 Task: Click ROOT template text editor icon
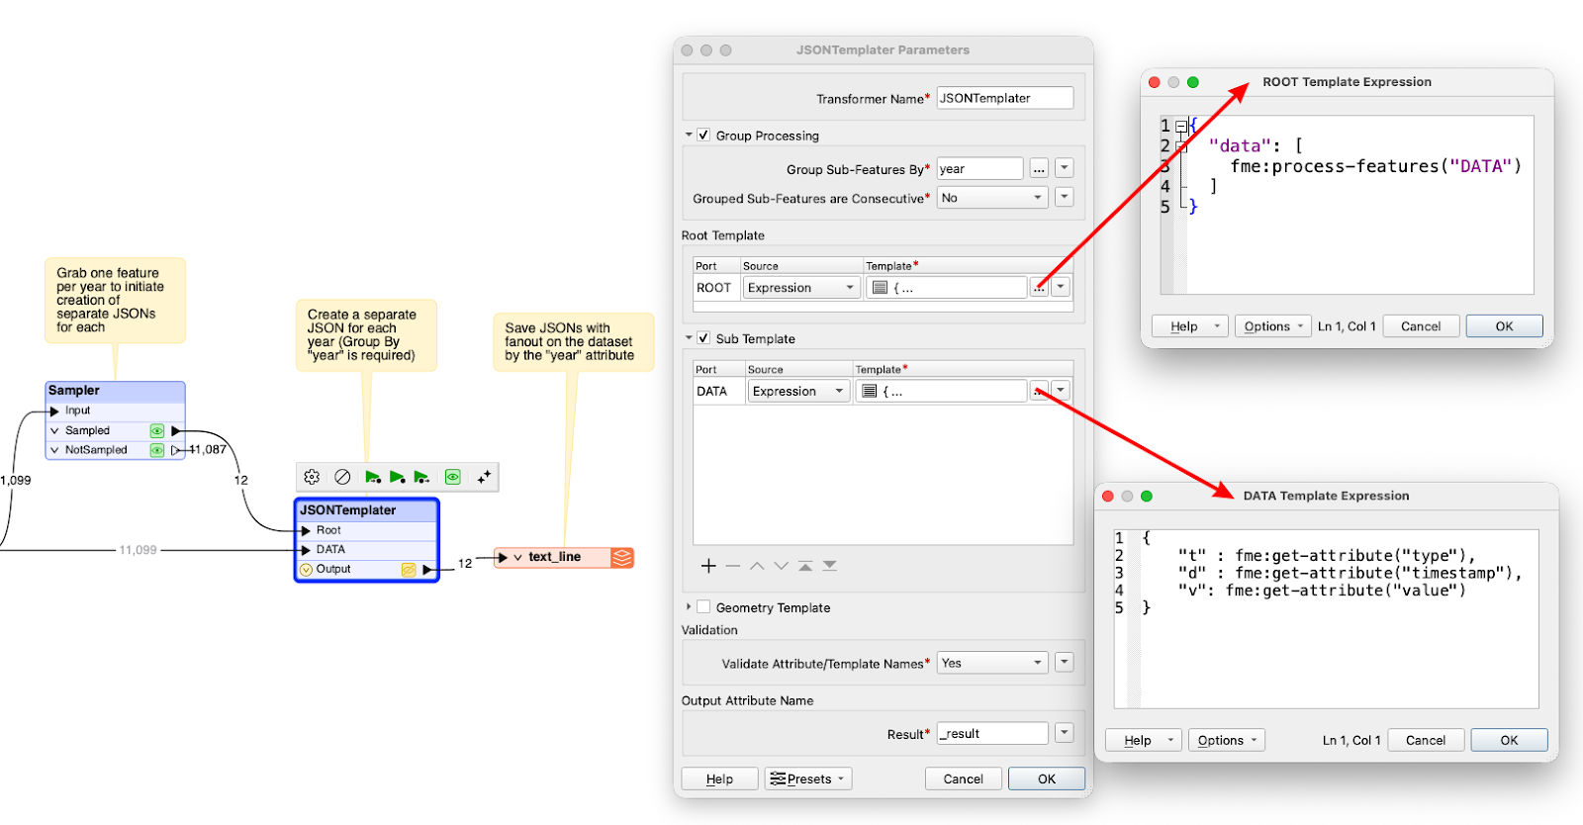click(880, 288)
